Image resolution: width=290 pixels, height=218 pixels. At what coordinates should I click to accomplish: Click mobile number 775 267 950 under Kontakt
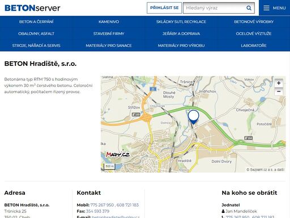[x=102, y=205]
